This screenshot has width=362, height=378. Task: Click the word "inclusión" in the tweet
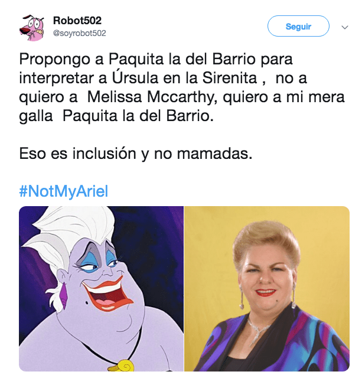coord(105,153)
